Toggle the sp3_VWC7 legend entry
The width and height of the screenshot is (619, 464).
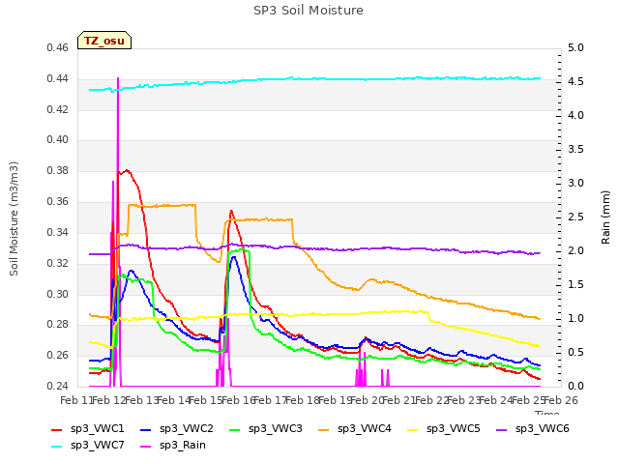pyautogui.click(x=88, y=446)
